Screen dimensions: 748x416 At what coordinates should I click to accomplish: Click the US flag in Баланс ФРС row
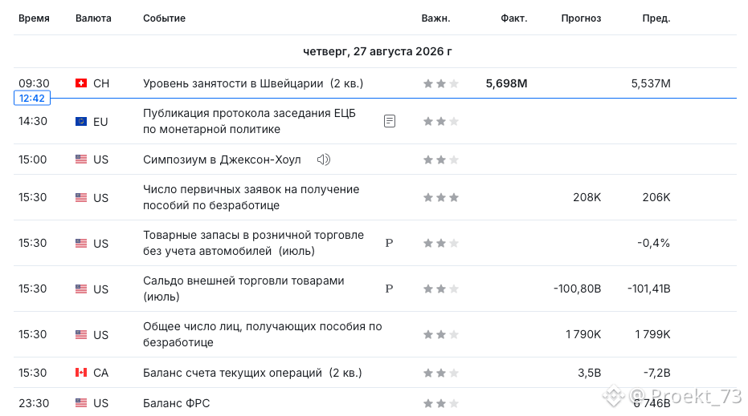coord(81,403)
